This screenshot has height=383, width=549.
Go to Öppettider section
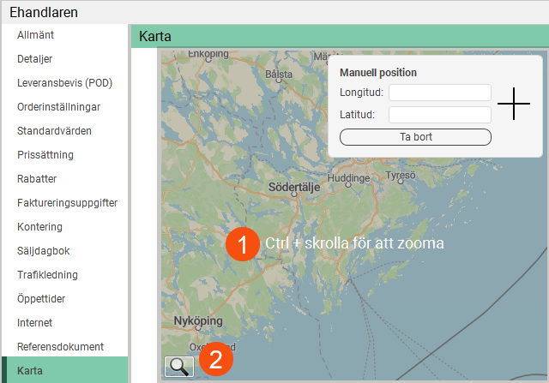(x=41, y=299)
